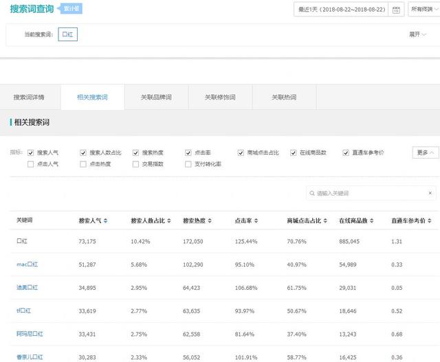
Task: Uncheck the 商城点击占比 indicator
Action: pos(241,152)
